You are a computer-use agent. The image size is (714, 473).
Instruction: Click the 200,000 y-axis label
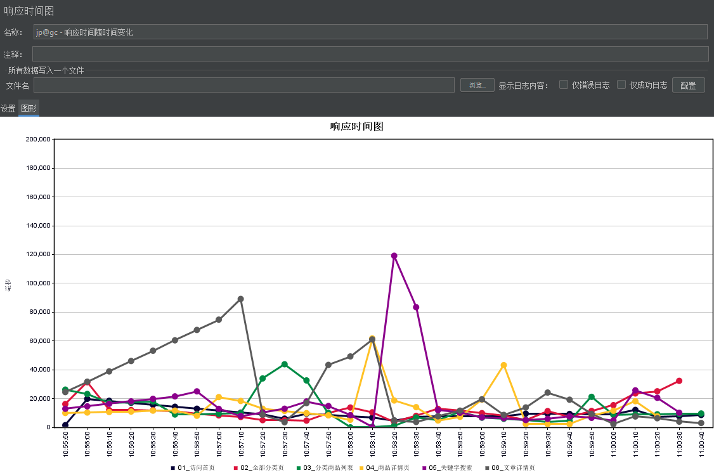38,139
